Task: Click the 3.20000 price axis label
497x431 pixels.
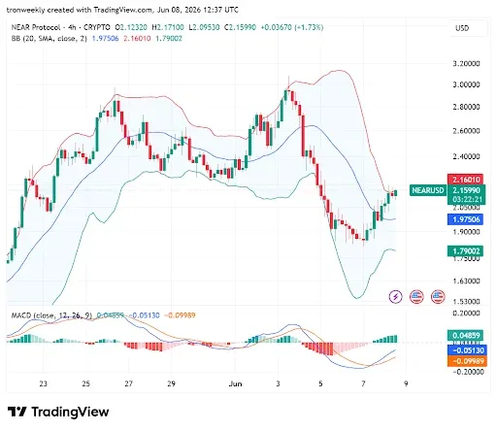Action: point(466,64)
